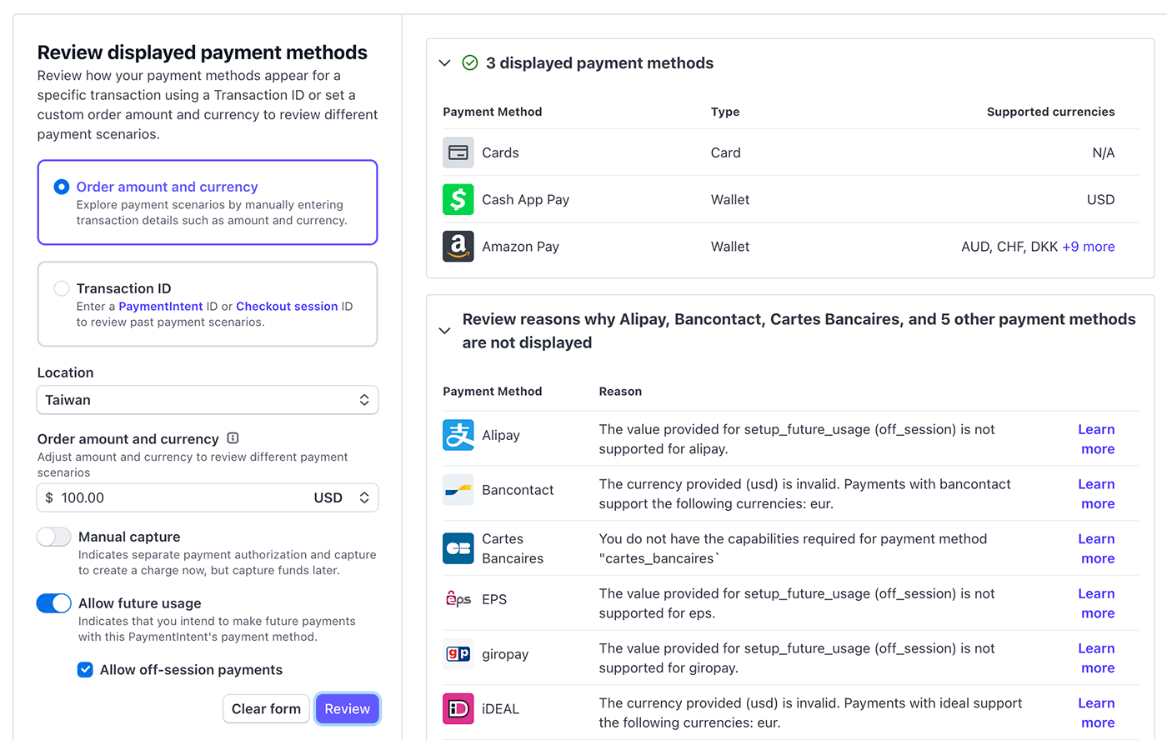Click the Review button

pyautogui.click(x=348, y=709)
